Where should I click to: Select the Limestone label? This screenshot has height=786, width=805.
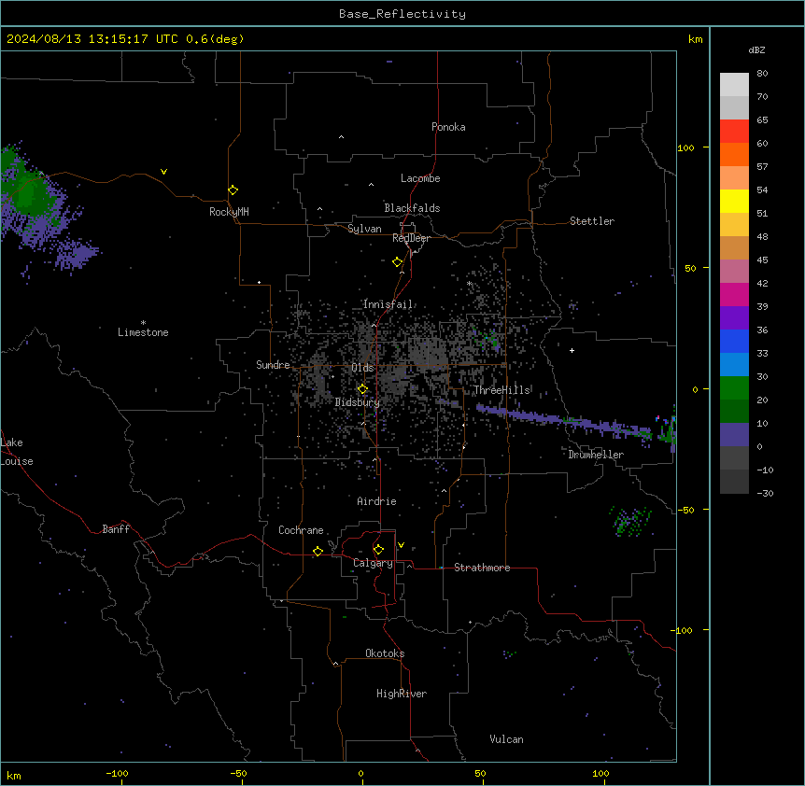coord(143,332)
